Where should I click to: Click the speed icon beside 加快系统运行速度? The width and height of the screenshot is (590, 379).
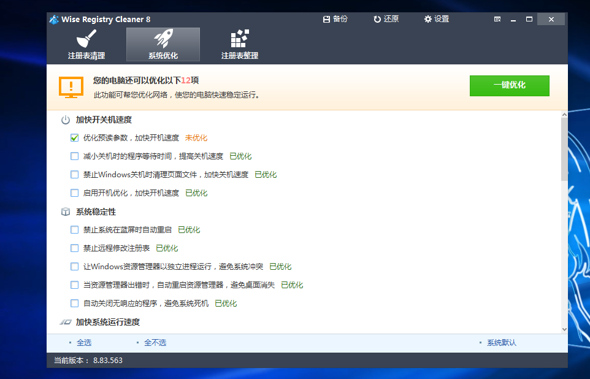coord(66,322)
